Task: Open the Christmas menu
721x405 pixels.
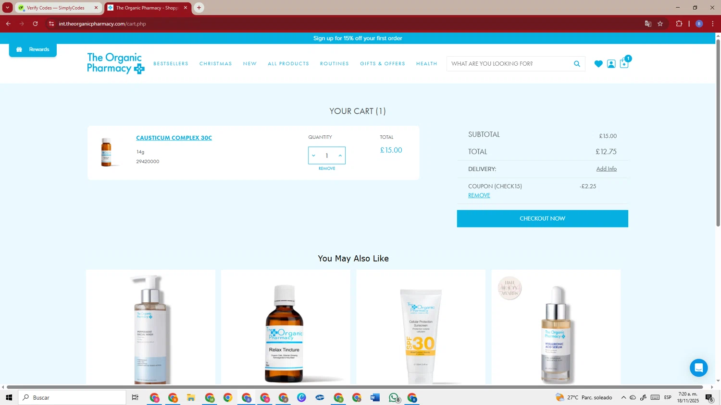Action: tap(215, 64)
